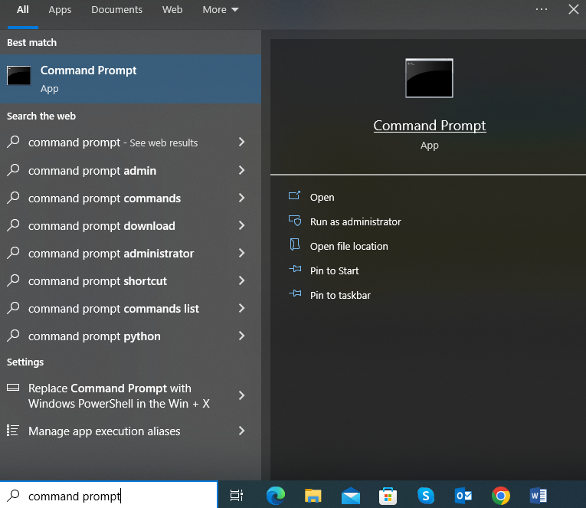586x508 pixels.
Task: Click the Task View icon
Action: (x=236, y=496)
